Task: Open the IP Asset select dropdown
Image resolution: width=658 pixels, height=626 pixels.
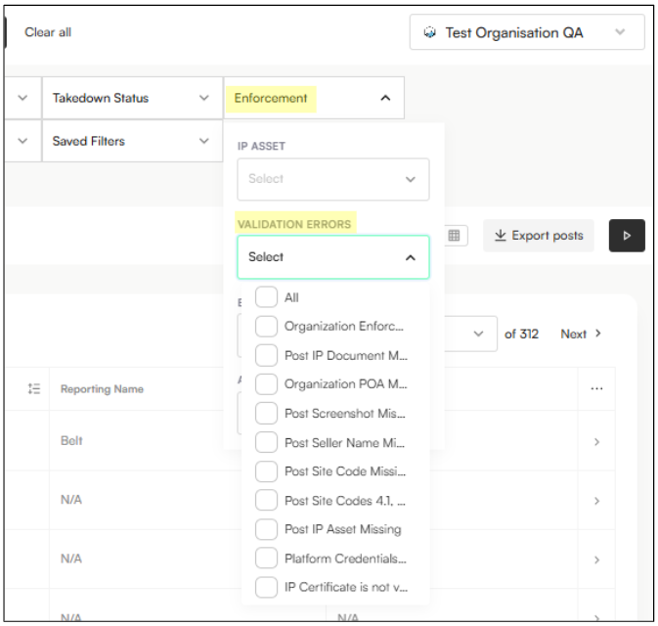Action: (x=332, y=179)
